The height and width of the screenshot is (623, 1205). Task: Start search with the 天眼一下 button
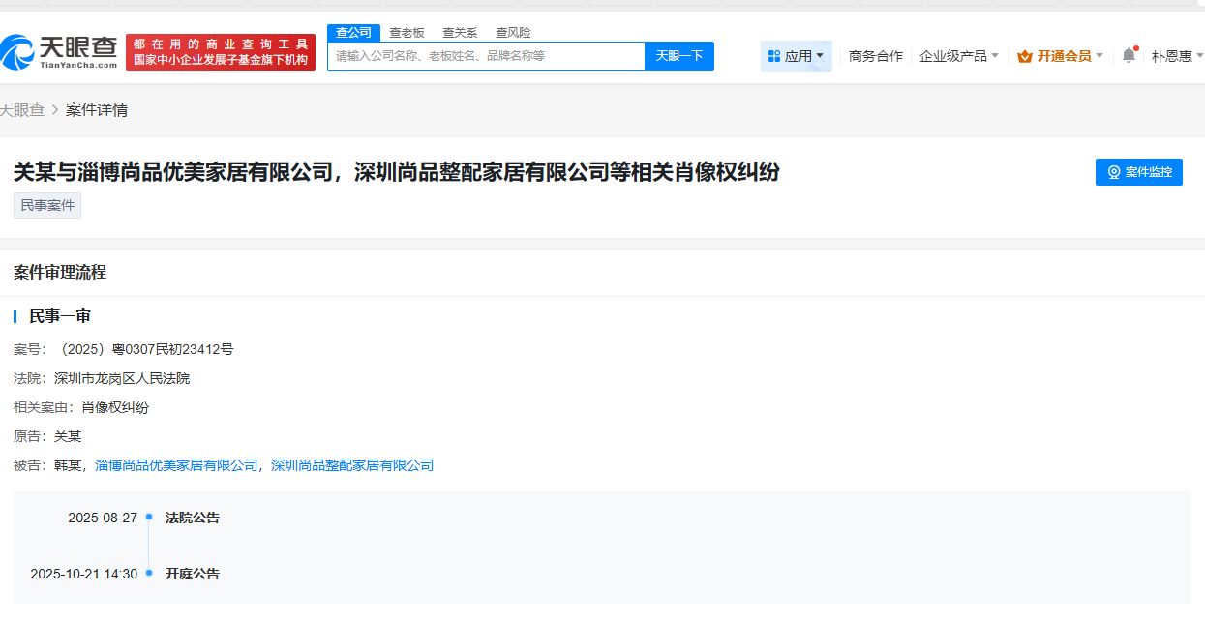point(679,56)
